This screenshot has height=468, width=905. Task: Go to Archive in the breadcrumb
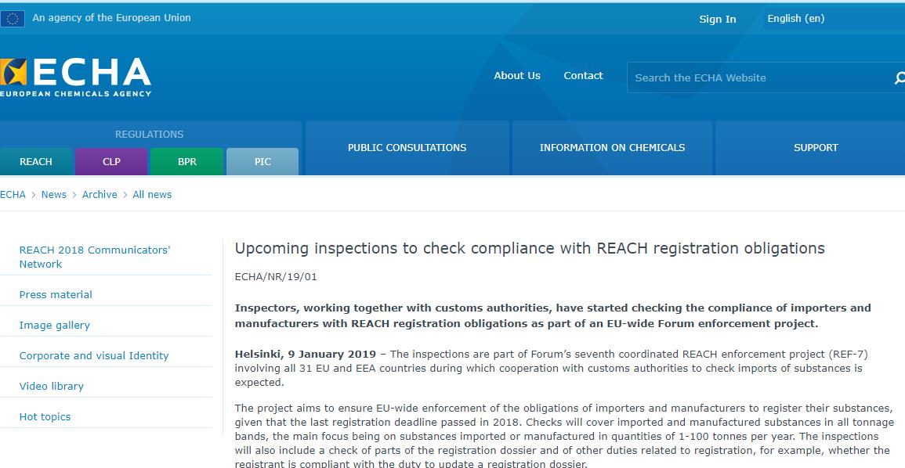(100, 195)
